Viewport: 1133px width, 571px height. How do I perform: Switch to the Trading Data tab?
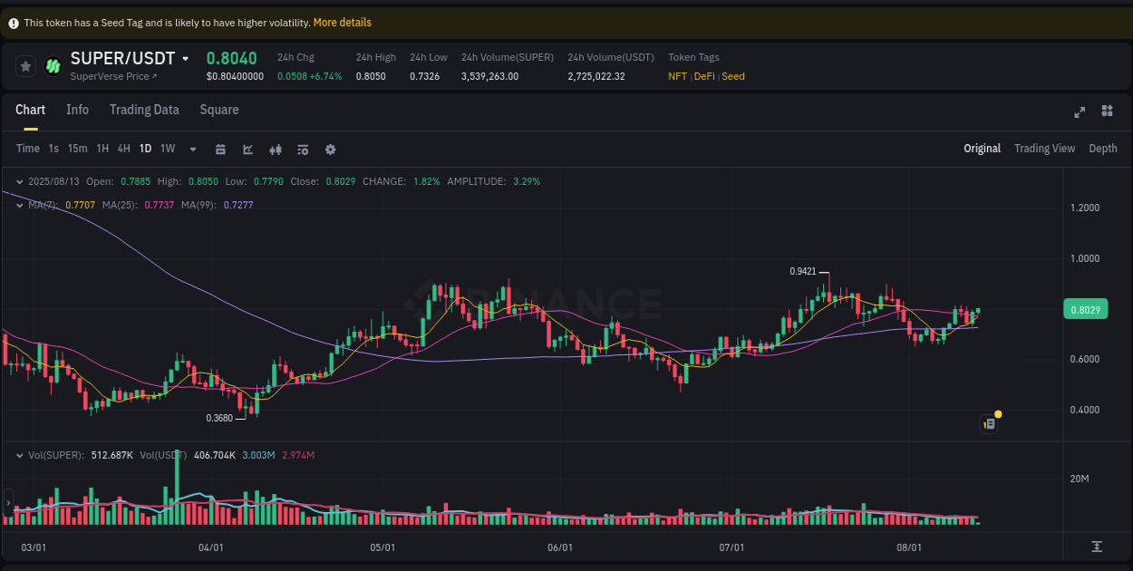click(x=144, y=110)
